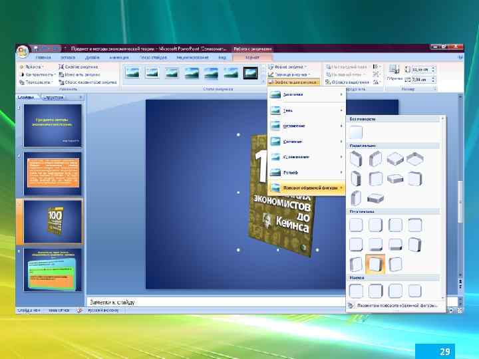Select first preset in Параллельно section
Viewport: 479px width, 359px height.
click(356, 160)
